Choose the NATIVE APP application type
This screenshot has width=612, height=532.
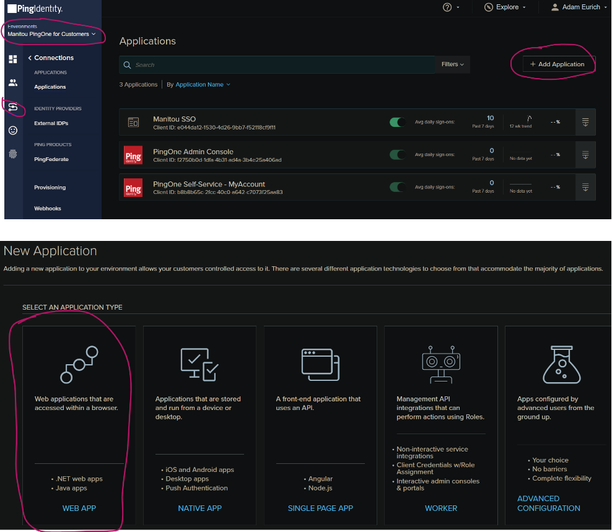click(x=199, y=508)
